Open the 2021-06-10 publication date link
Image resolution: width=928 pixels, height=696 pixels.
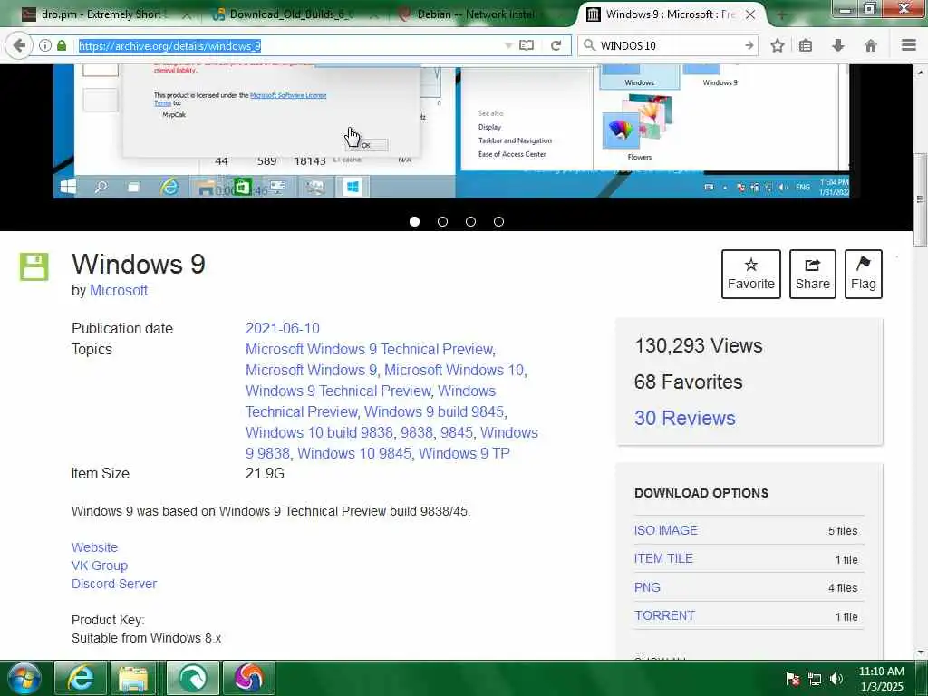point(283,328)
